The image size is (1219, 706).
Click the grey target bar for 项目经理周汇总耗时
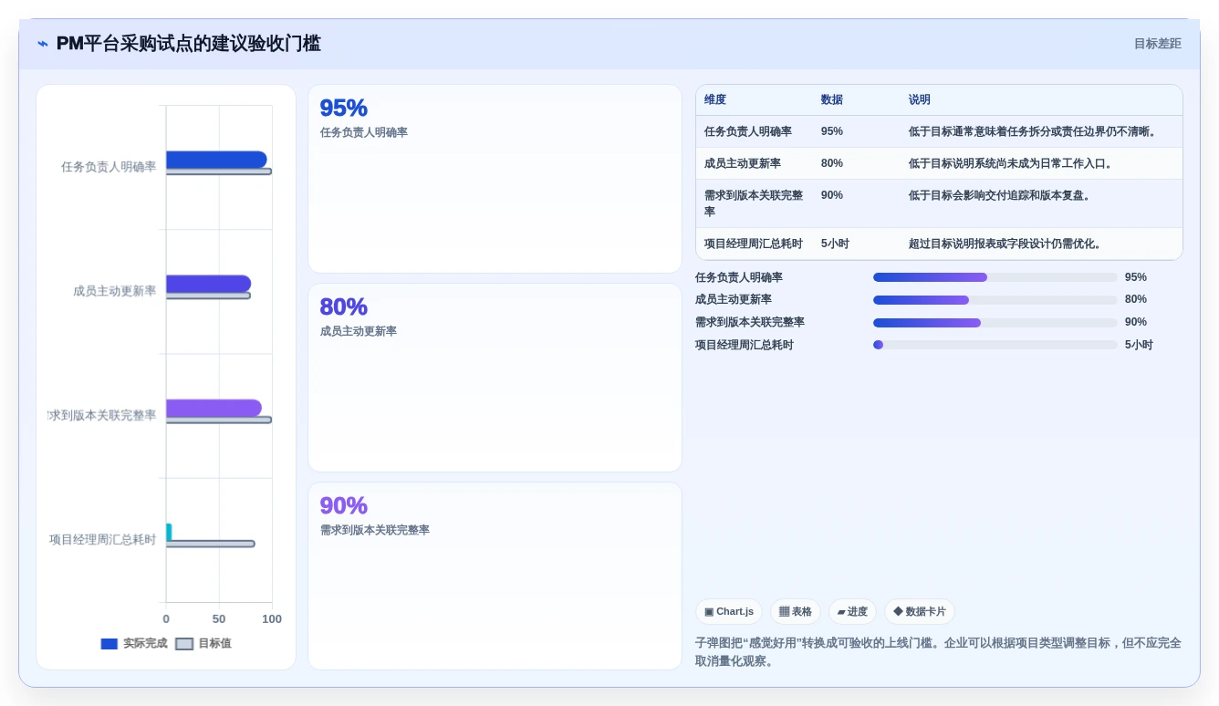[210, 544]
